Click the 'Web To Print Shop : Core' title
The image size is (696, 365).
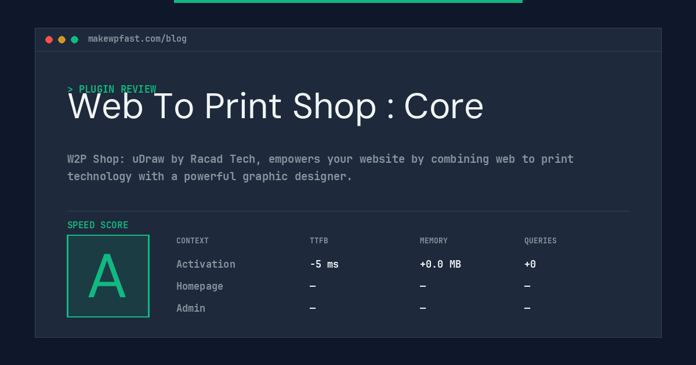275,107
